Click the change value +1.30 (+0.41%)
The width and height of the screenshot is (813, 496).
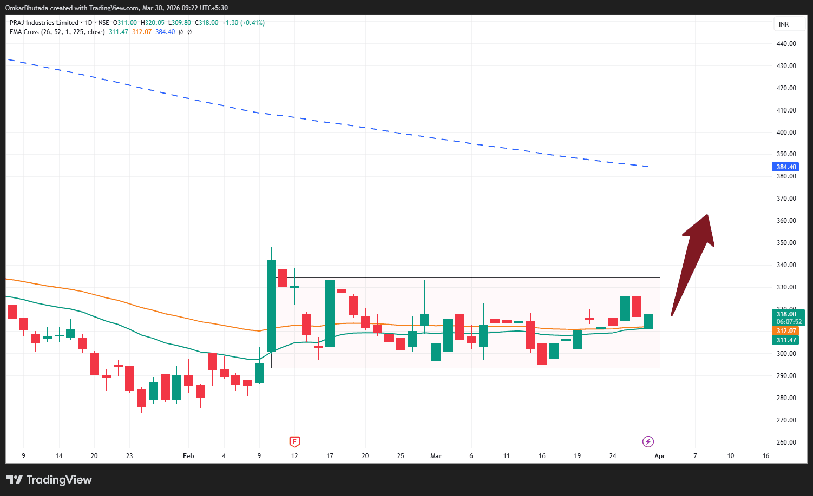(244, 23)
